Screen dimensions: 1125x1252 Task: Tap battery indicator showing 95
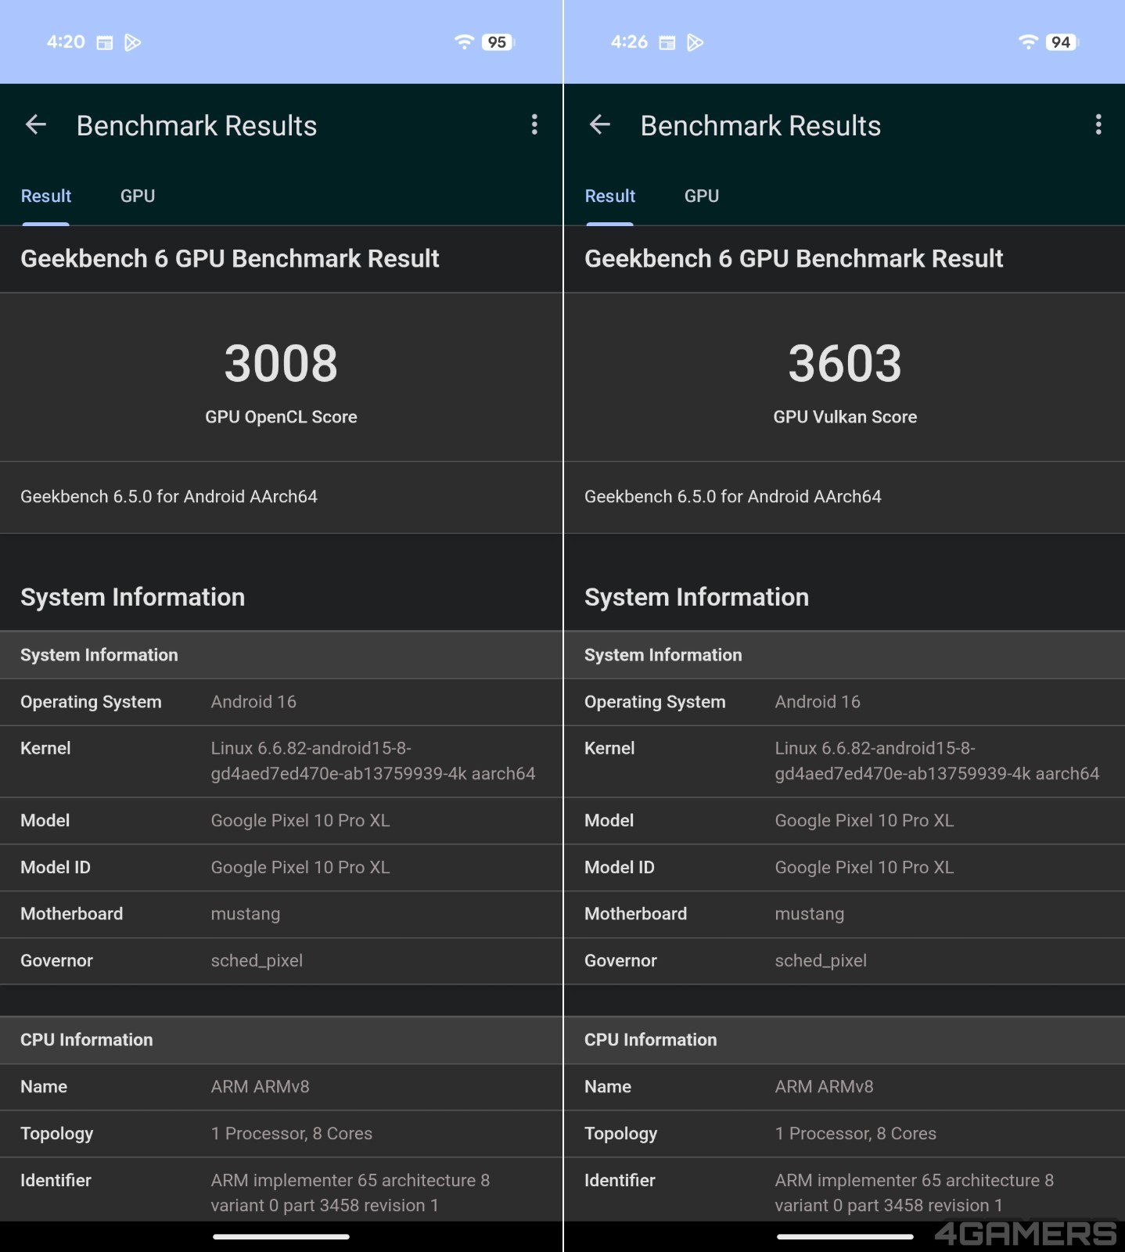(498, 42)
